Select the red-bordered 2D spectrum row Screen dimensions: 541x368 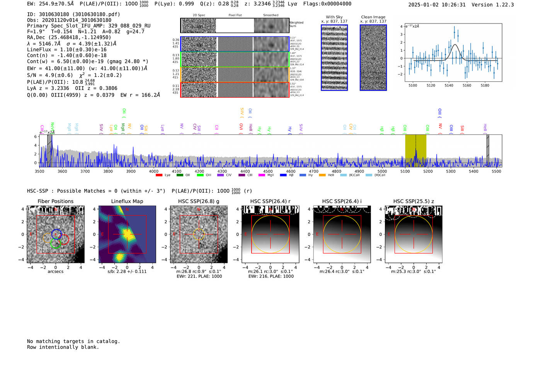click(235, 90)
